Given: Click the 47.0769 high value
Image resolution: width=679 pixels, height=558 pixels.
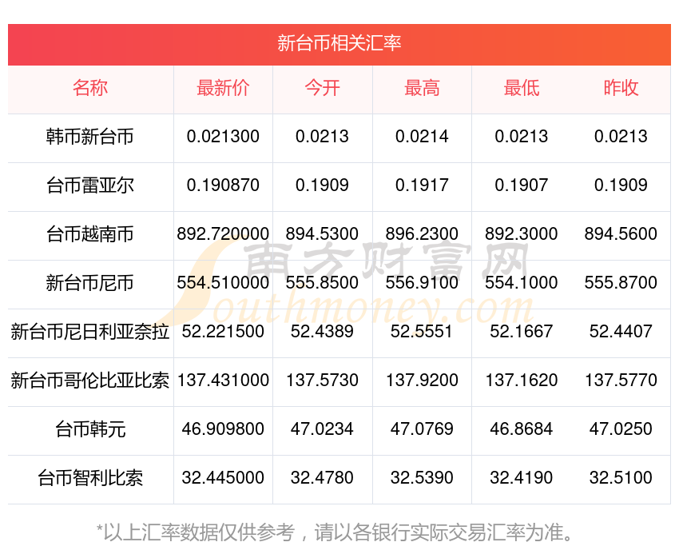Looking at the screenshot, I should [422, 429].
